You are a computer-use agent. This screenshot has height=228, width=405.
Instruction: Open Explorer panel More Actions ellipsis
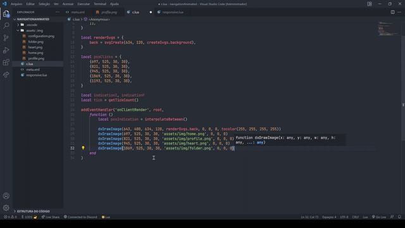coord(58,12)
